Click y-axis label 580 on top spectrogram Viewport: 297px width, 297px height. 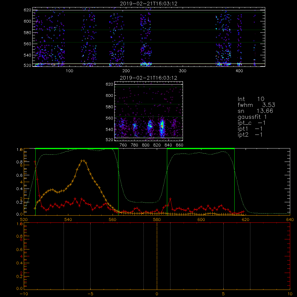27,33
